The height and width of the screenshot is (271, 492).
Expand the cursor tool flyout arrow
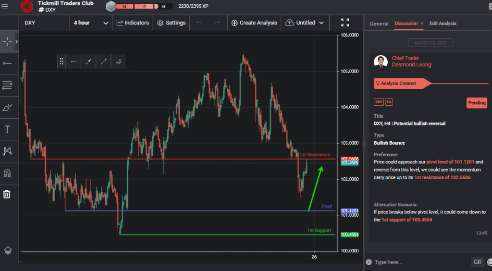(17, 42)
